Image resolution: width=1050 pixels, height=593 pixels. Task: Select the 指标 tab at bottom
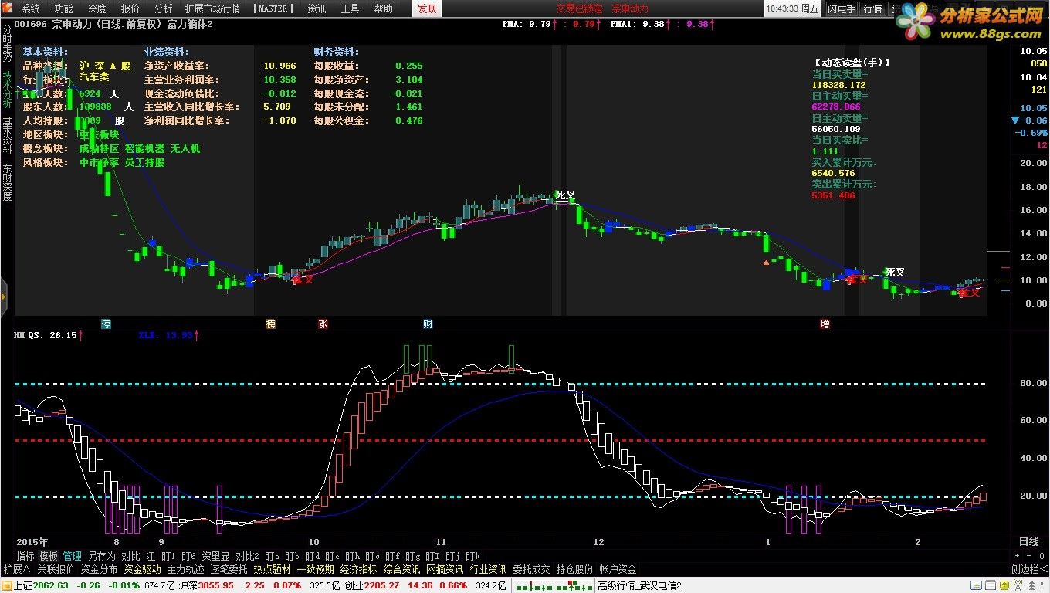[x=25, y=556]
